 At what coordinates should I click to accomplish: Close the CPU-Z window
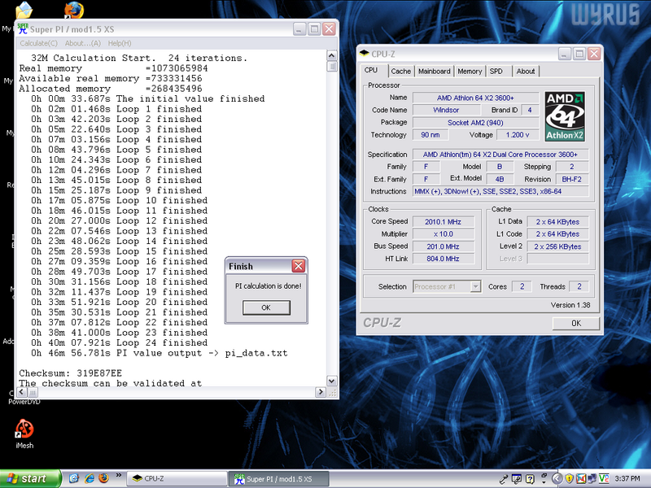click(x=594, y=54)
